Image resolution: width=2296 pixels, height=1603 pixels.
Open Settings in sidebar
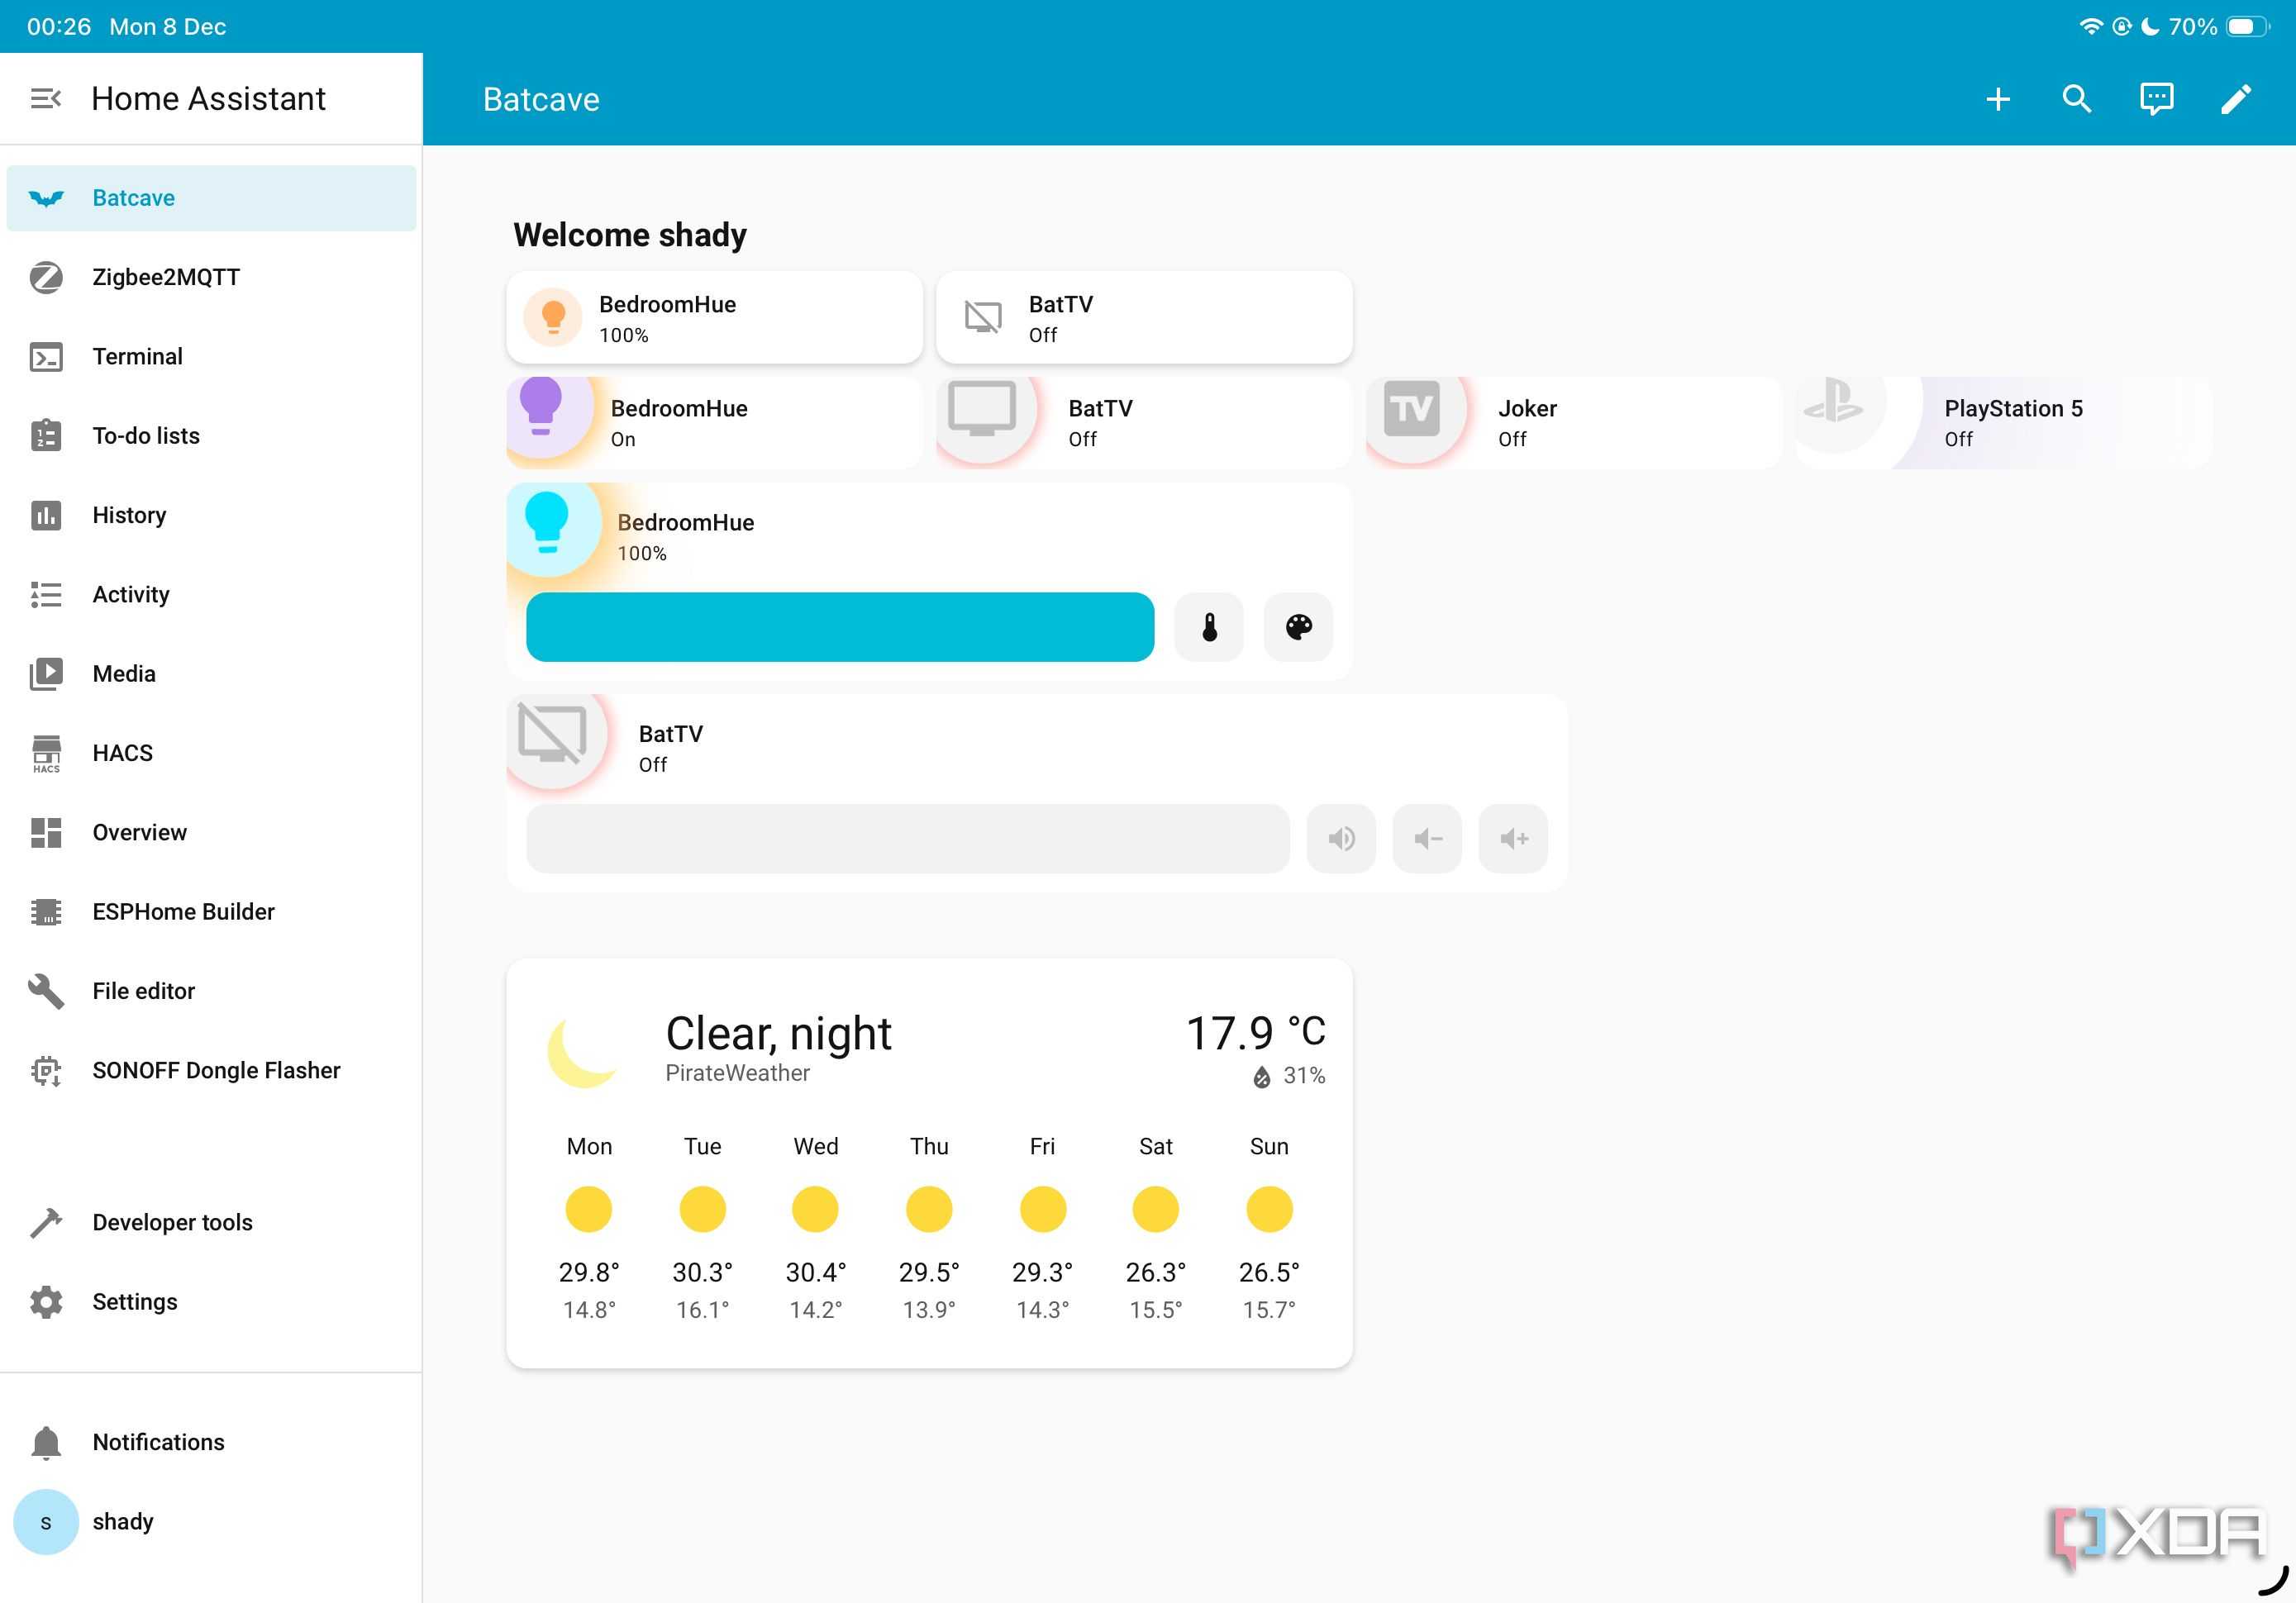(211, 1302)
